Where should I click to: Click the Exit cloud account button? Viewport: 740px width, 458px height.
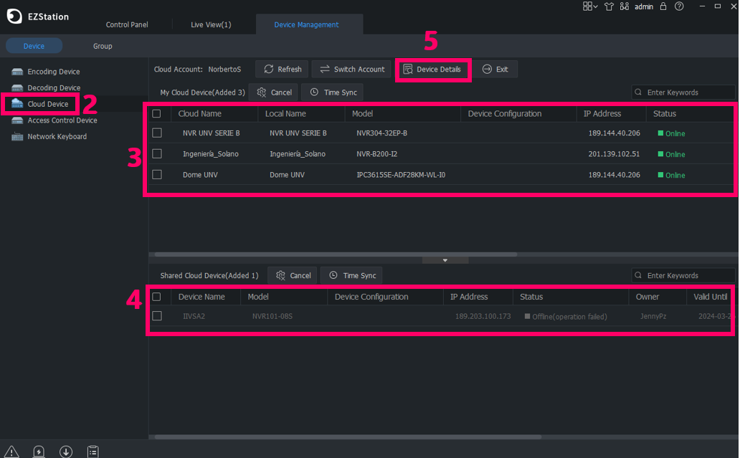click(495, 69)
